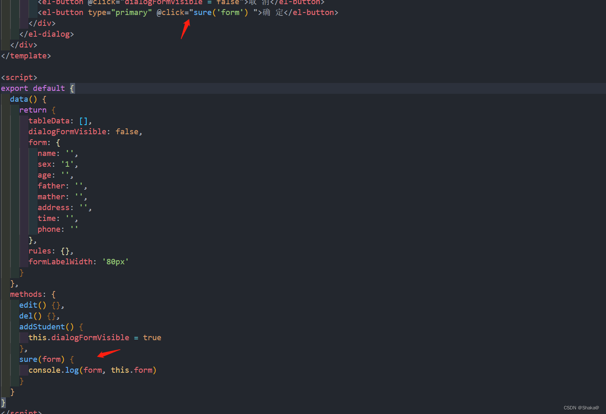Click the sure('form') handler text
606x414 pixels.
221,13
